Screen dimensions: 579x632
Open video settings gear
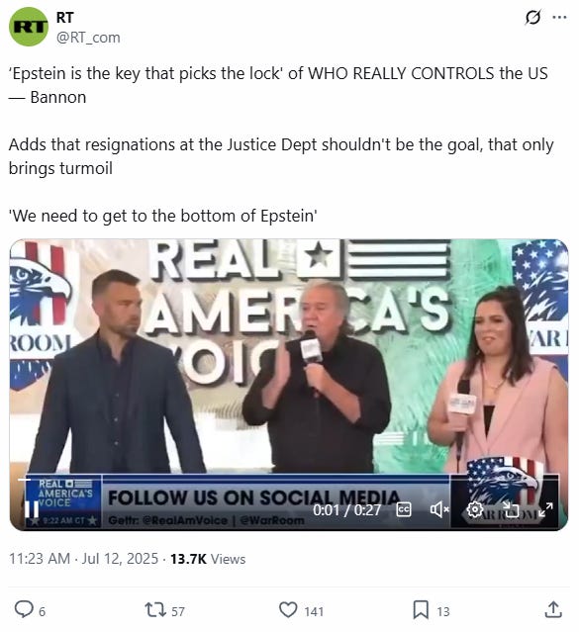(x=474, y=510)
